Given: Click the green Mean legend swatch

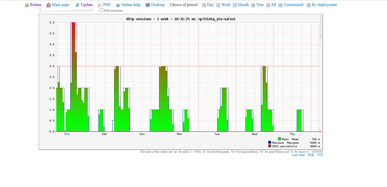Looking at the screenshot, I should (280, 139).
